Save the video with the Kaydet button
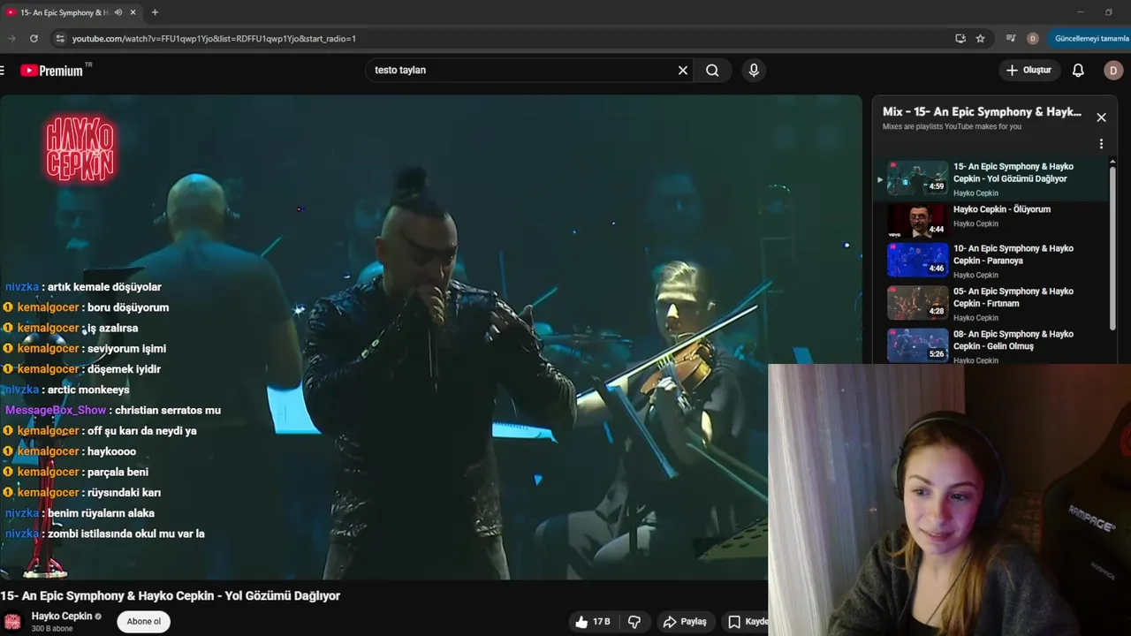This screenshot has width=1131, height=636. coord(748,622)
